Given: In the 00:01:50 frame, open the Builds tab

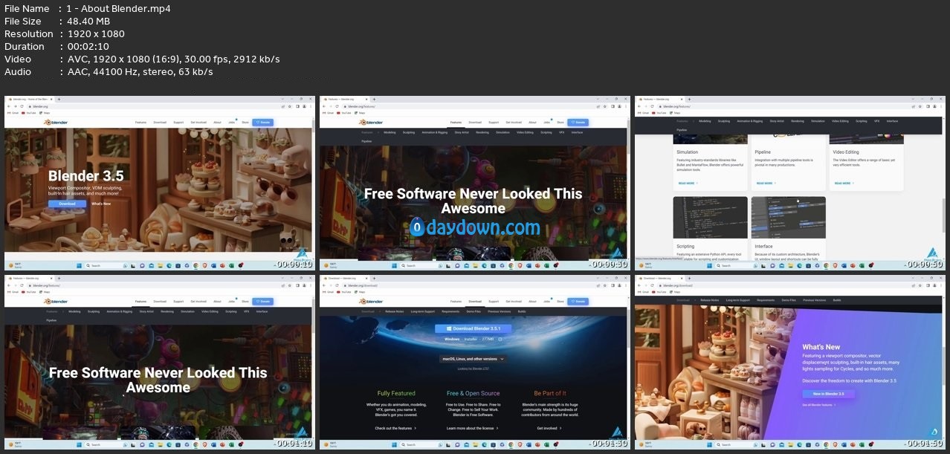Looking at the screenshot, I should coord(837,299).
